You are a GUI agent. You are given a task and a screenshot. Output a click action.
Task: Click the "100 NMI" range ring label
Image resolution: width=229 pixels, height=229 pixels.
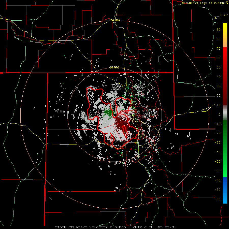pyautogui.click(x=114, y=20)
